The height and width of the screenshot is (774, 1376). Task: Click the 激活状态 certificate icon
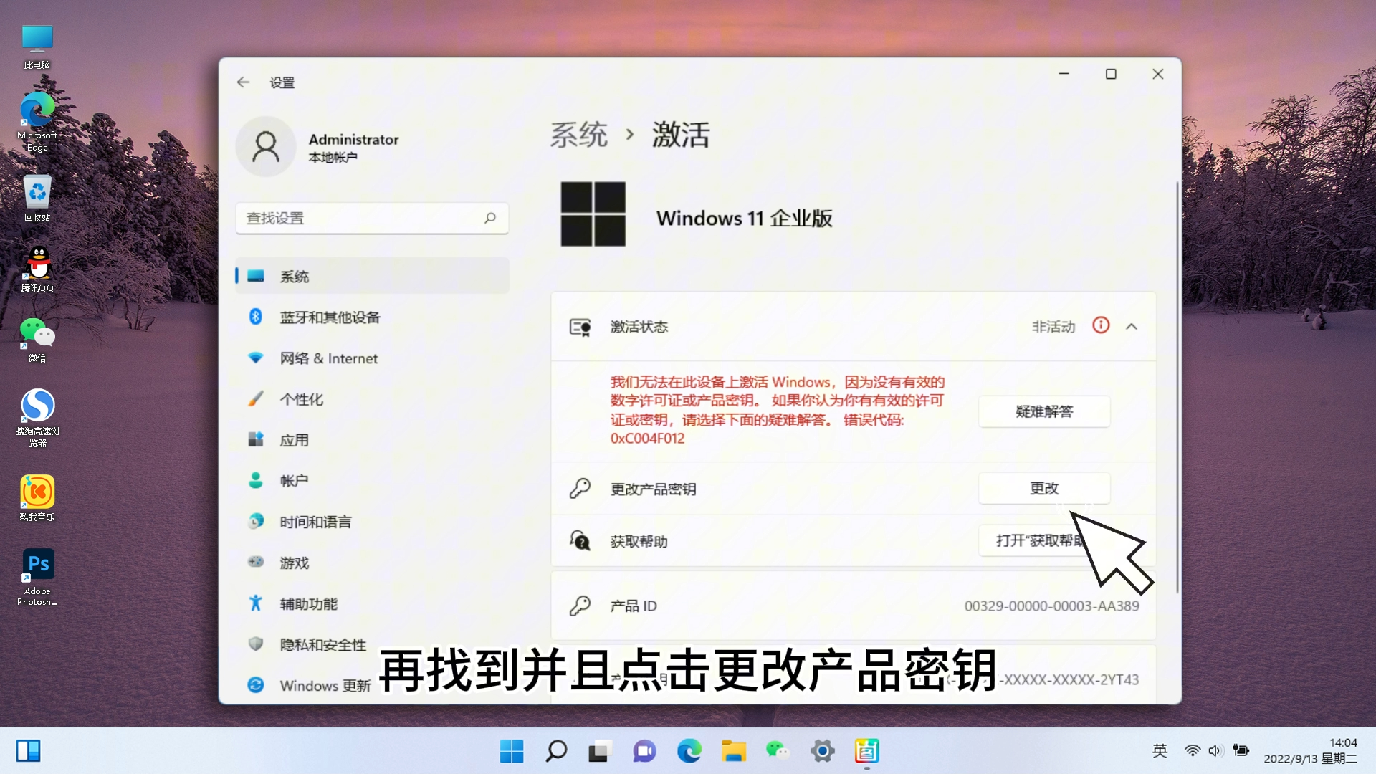click(580, 328)
